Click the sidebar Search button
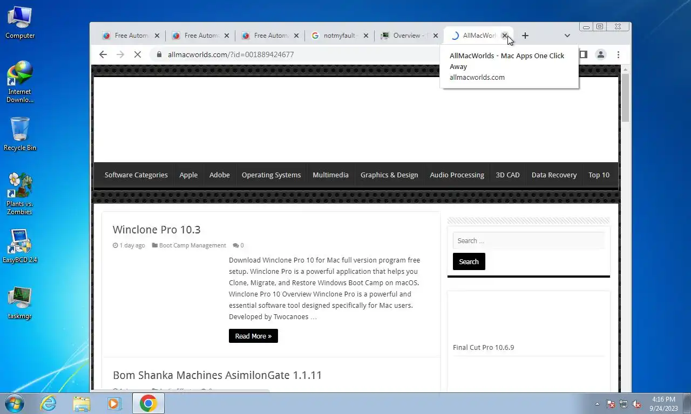The image size is (691, 414). click(469, 261)
